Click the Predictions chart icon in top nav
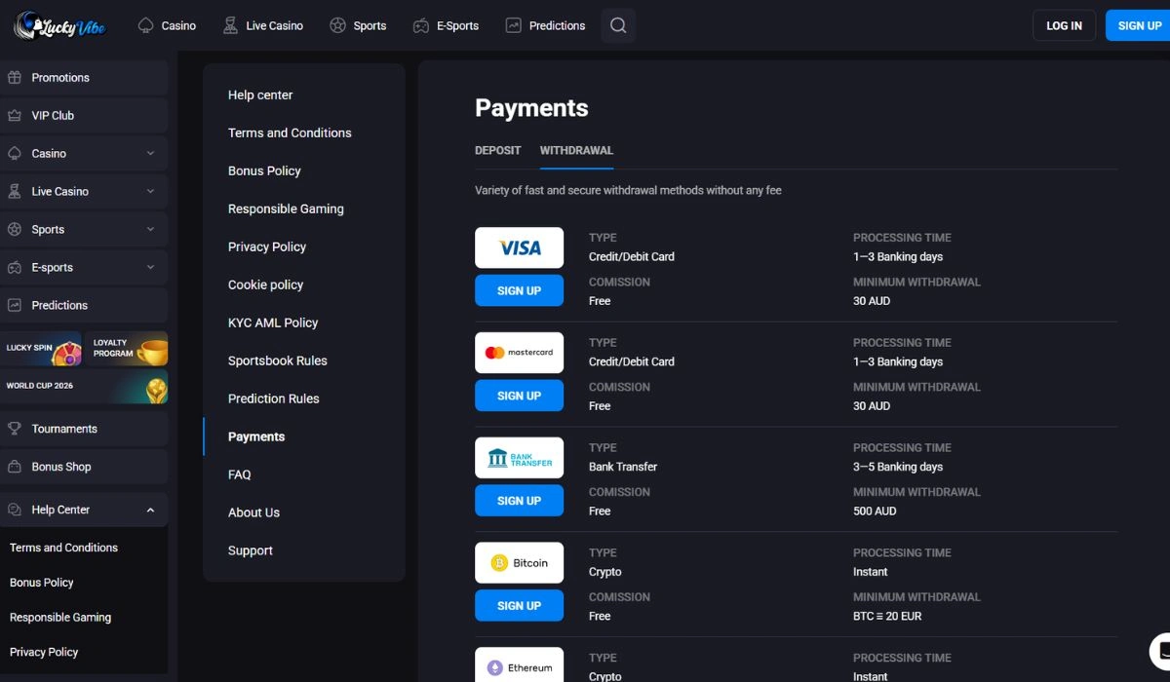The image size is (1170, 682). click(514, 25)
